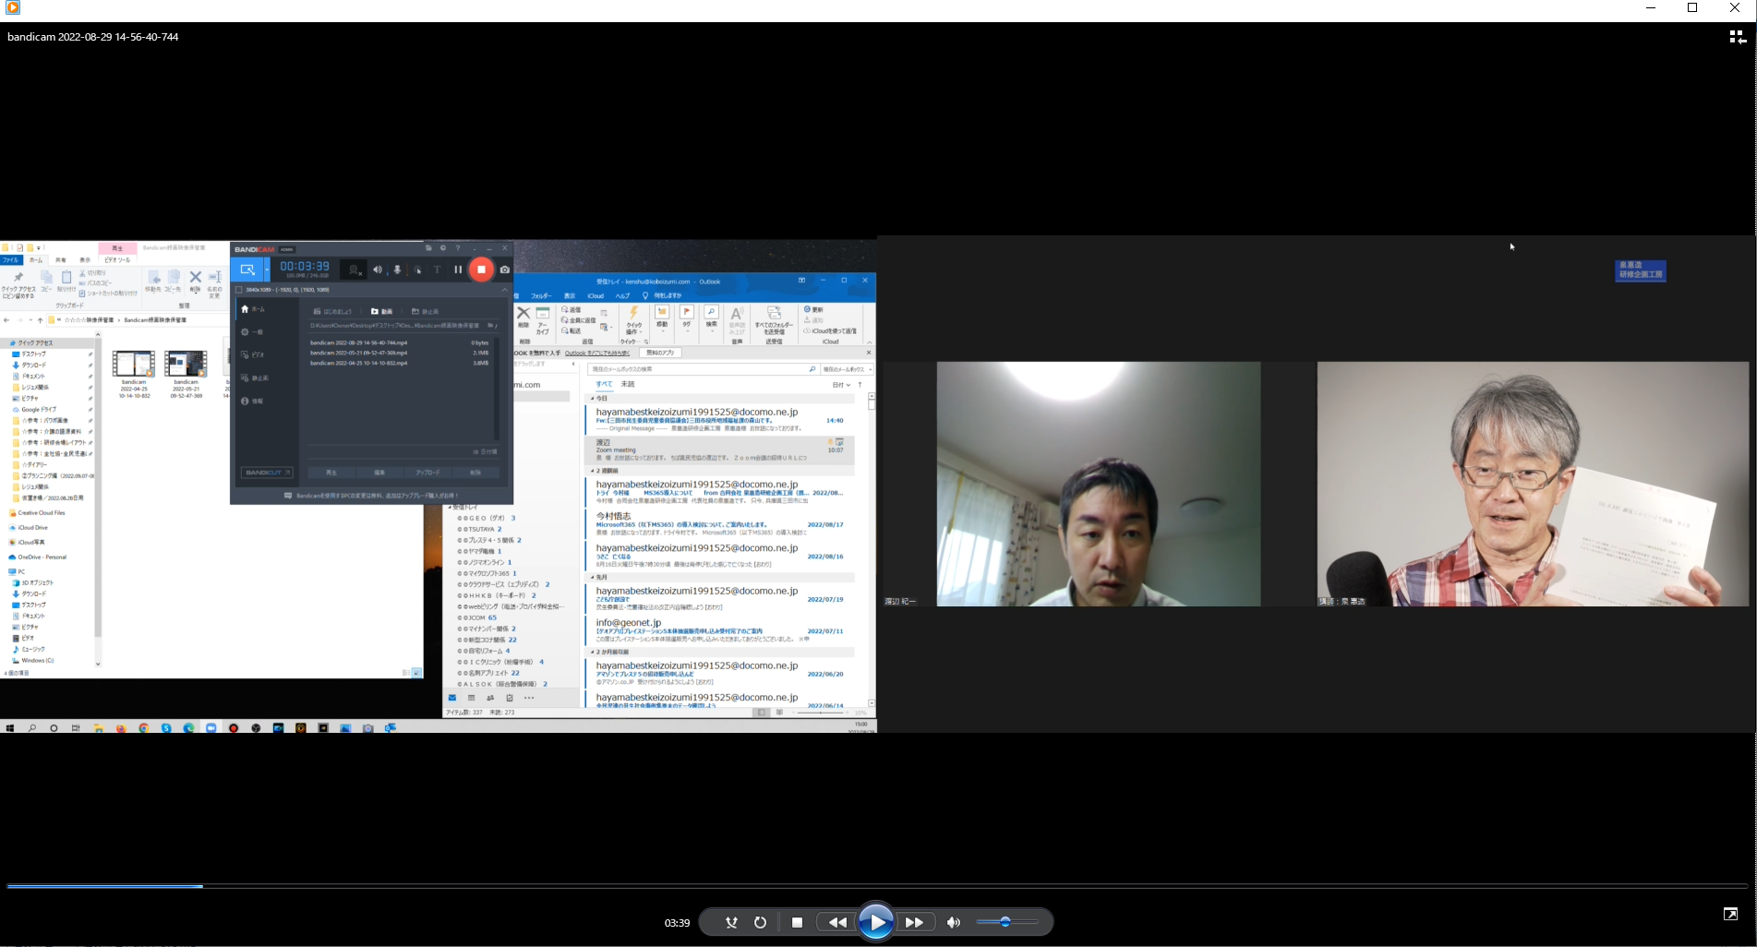This screenshot has height=947, width=1757.
Task: Click the Windows Start button in the taskbar
Action: pyautogui.click(x=10, y=728)
